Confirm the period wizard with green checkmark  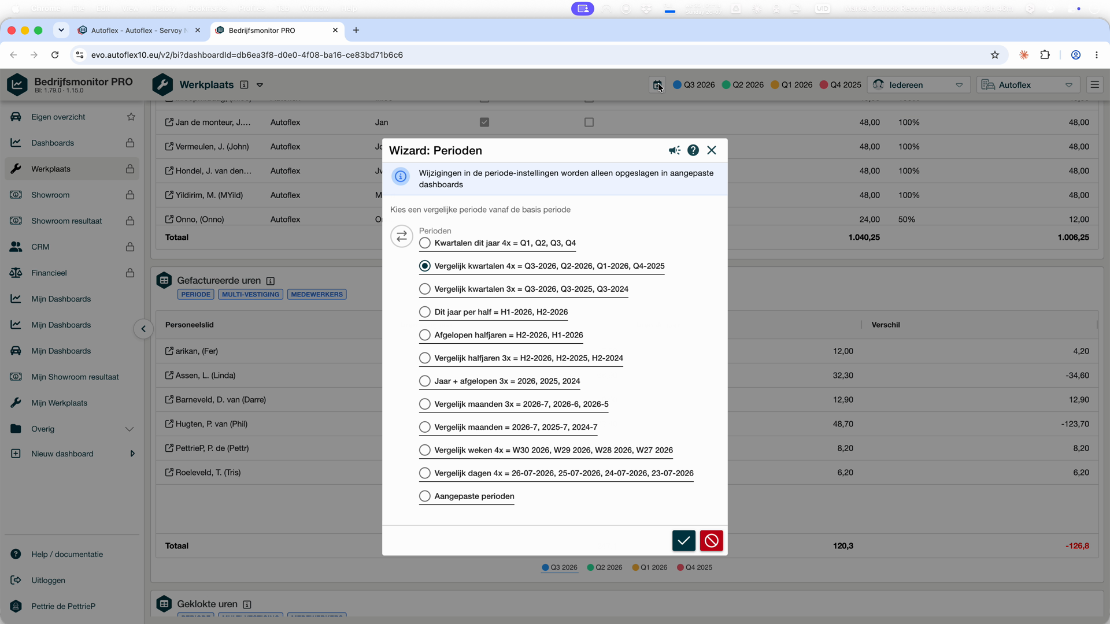683,541
